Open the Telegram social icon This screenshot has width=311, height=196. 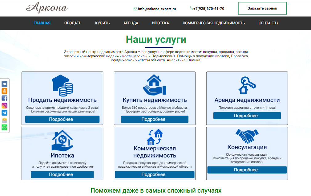click(x=5, y=113)
